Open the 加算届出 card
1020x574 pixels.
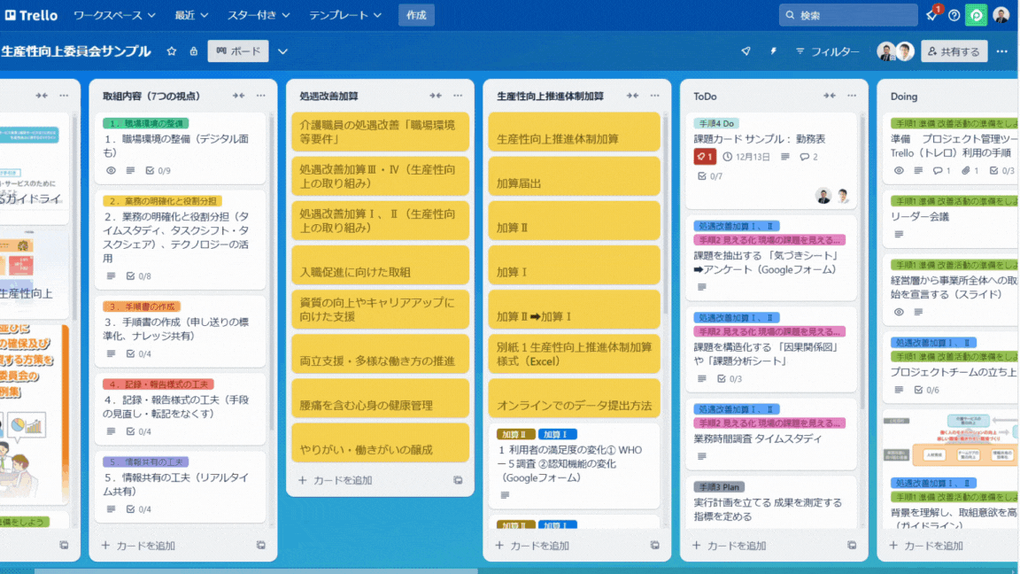(x=575, y=175)
